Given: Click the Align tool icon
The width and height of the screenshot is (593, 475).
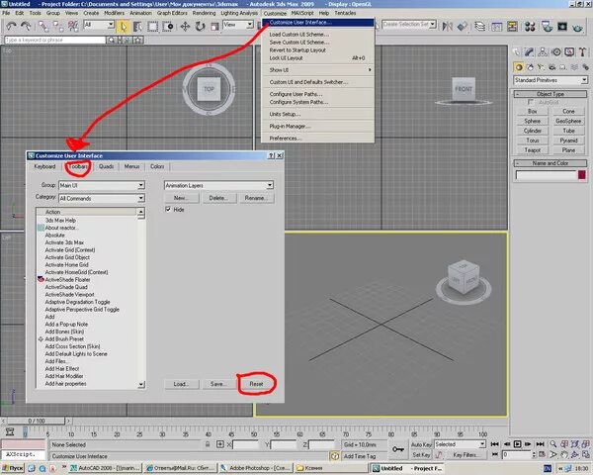Looking at the screenshot, I should click(463, 26).
